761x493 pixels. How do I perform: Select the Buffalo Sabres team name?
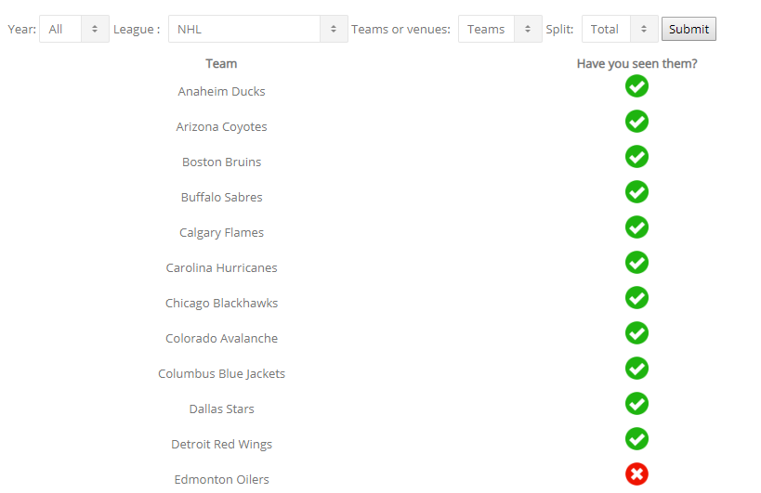point(221,198)
